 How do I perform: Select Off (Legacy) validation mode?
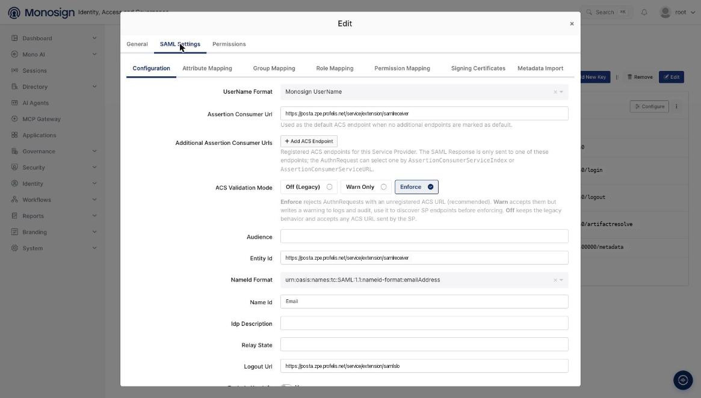coord(309,187)
